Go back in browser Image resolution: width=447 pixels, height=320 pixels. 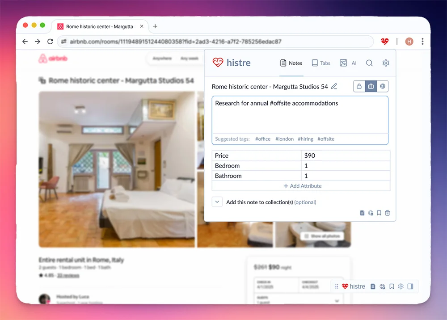point(25,42)
